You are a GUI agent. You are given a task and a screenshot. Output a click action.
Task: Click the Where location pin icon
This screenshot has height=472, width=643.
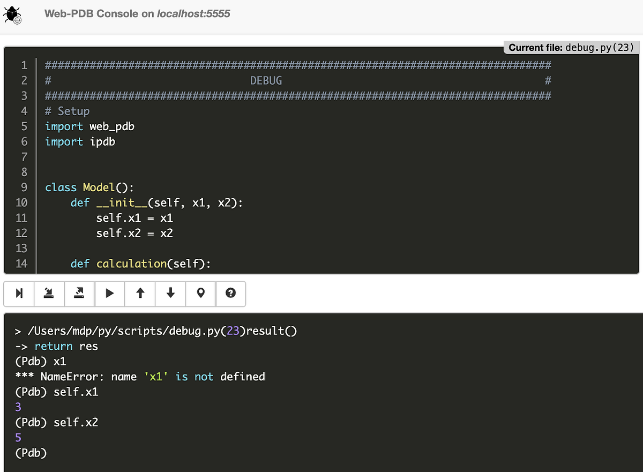200,293
